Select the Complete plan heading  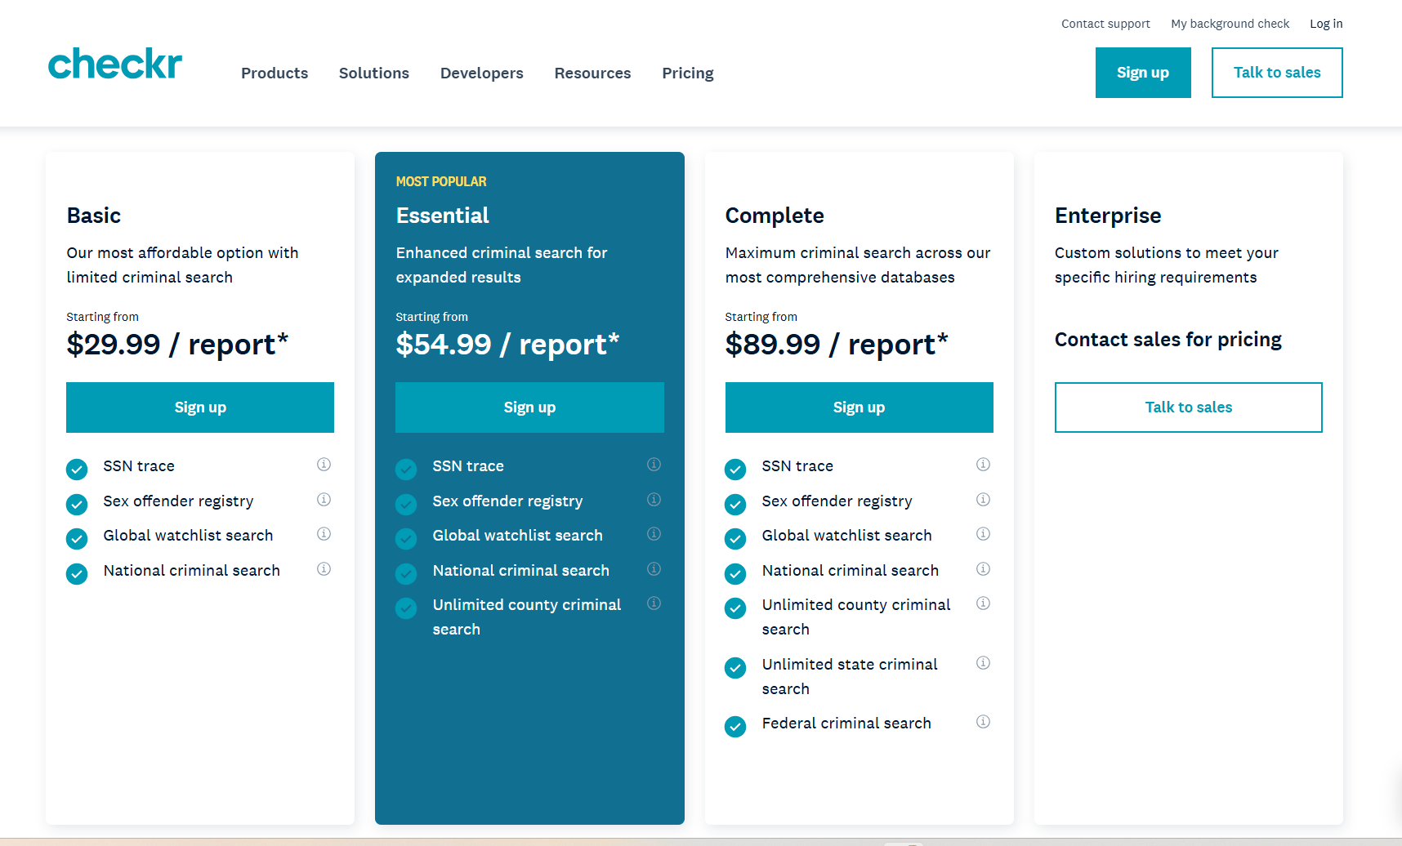pyautogui.click(x=775, y=216)
